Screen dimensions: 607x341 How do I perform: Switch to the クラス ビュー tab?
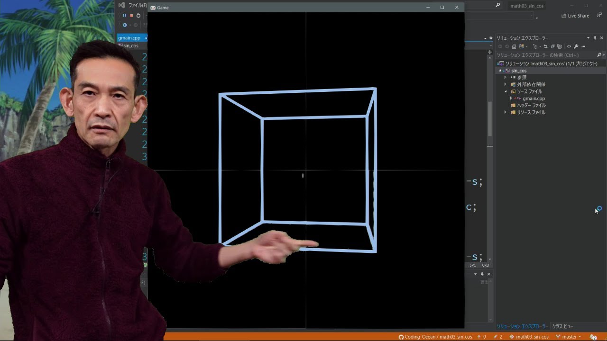tap(562, 326)
